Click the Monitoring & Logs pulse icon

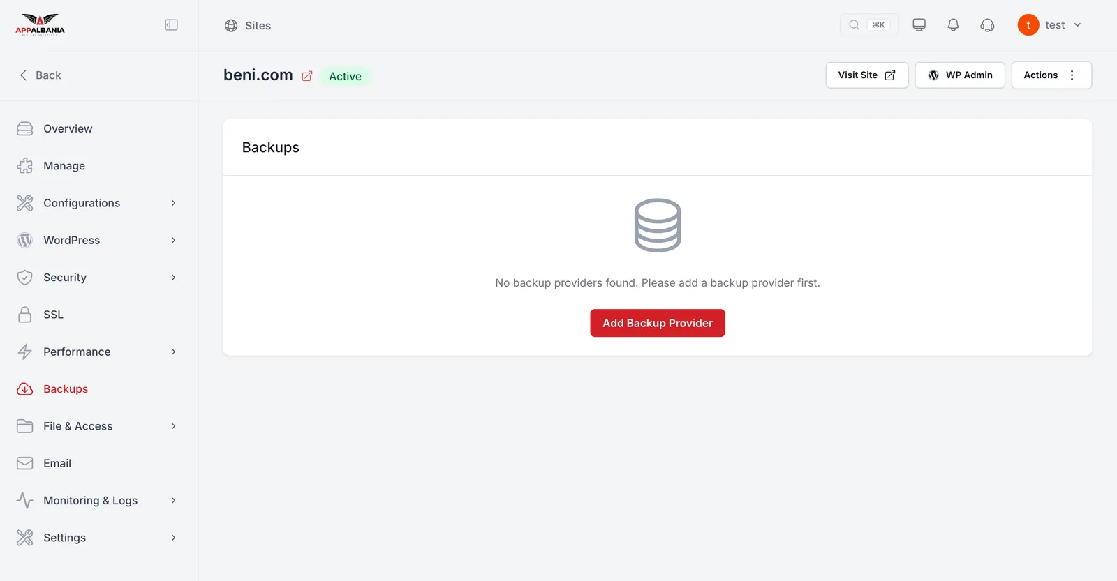pos(25,501)
